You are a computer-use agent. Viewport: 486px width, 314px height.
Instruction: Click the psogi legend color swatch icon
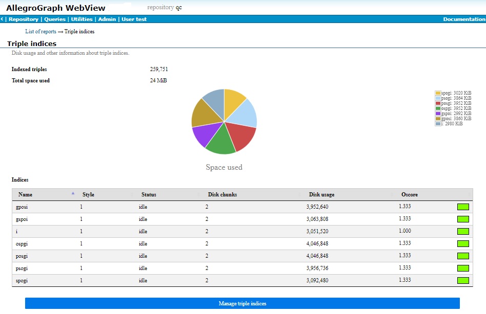438,98
